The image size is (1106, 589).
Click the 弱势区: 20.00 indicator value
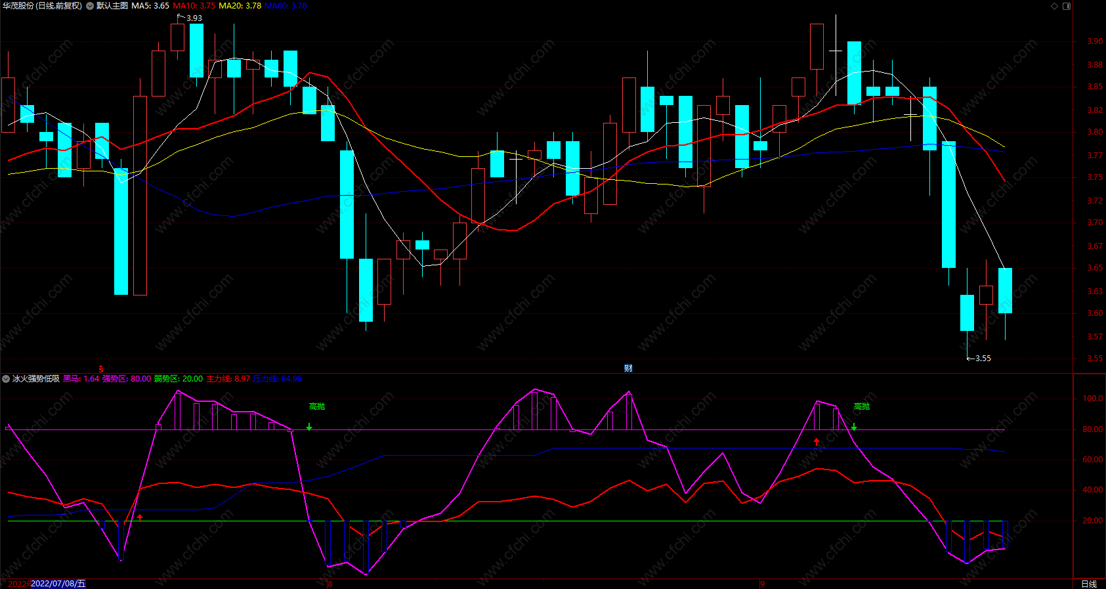pos(179,379)
